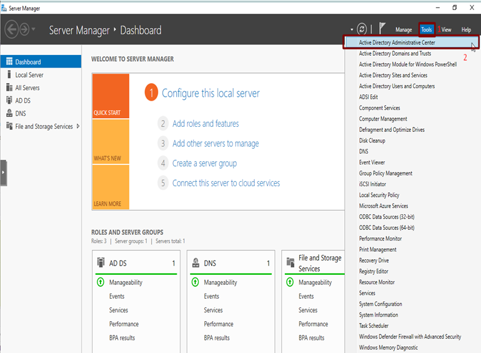This screenshot has width=481, height=353.
Task: Open Performance in File and Storage tile
Action: [313, 324]
